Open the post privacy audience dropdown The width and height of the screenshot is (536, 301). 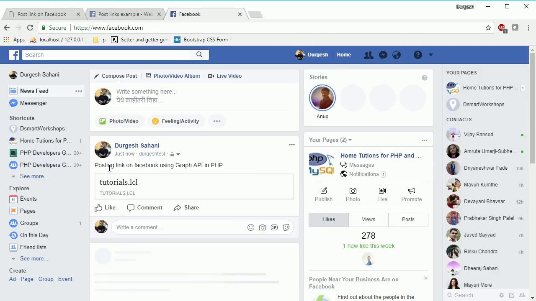pyautogui.click(x=175, y=154)
